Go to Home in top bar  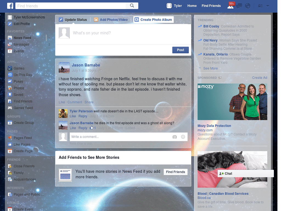point(192,6)
